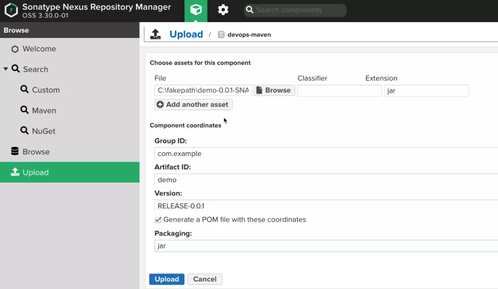Click the plus icon on Add another asset
Screen dimensions: 498x289
[160, 105]
